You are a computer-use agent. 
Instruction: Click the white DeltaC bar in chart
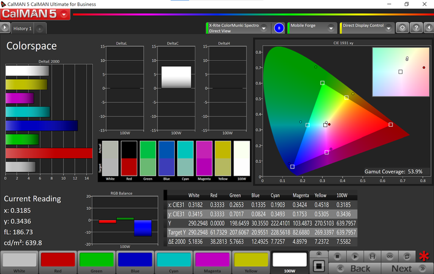click(176, 77)
